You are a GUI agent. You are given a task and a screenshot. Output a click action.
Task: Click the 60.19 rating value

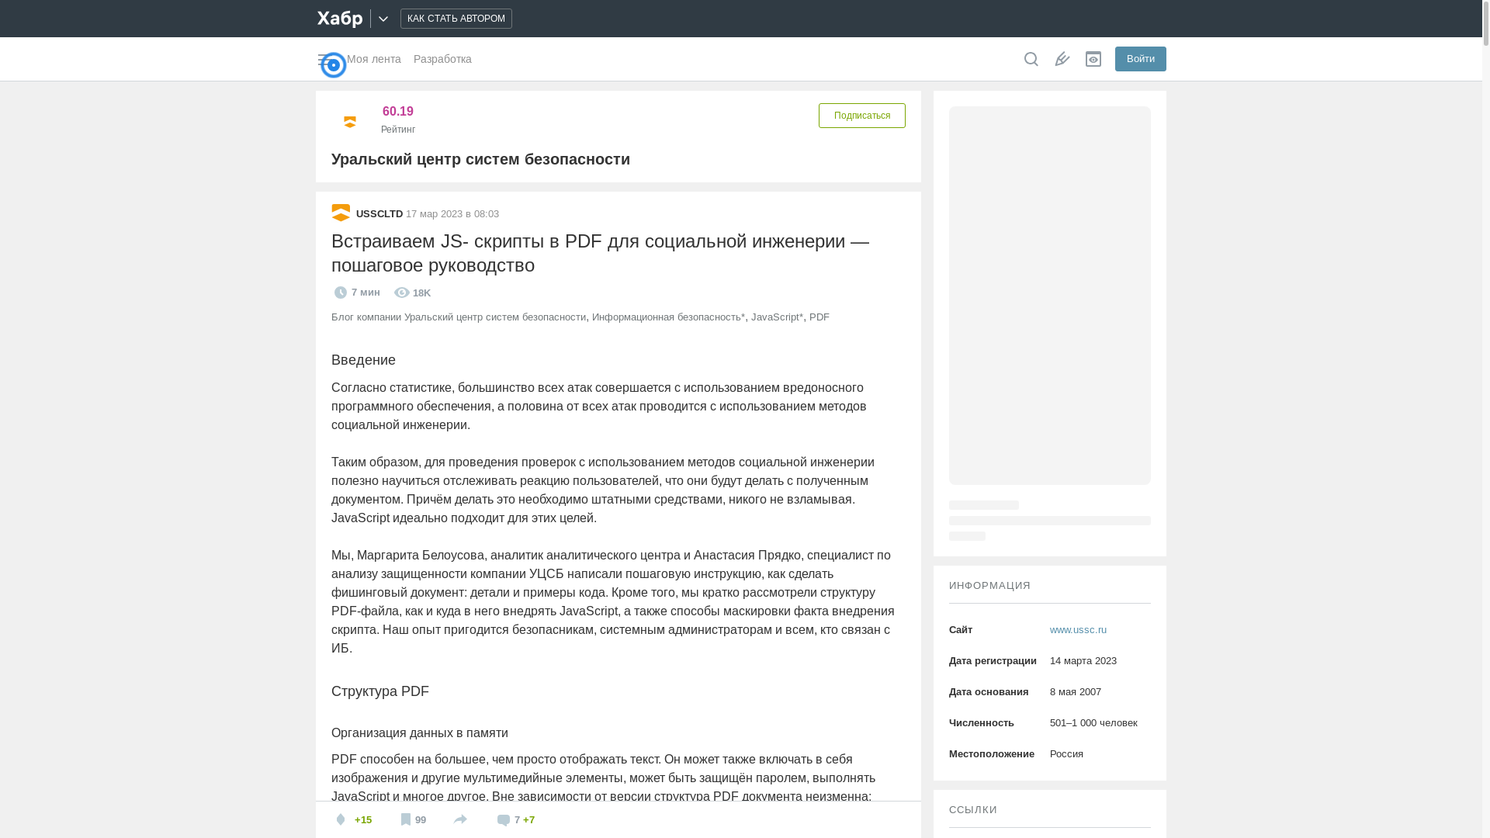398,112
